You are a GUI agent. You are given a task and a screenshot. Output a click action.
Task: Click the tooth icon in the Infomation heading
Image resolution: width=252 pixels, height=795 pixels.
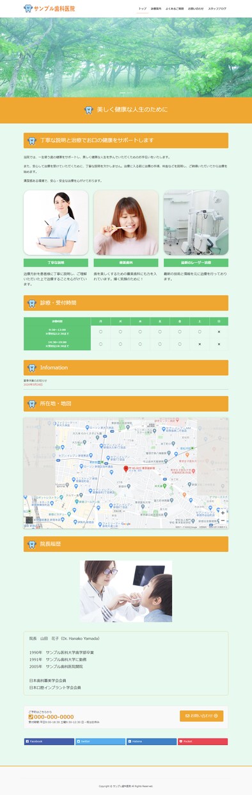click(32, 368)
